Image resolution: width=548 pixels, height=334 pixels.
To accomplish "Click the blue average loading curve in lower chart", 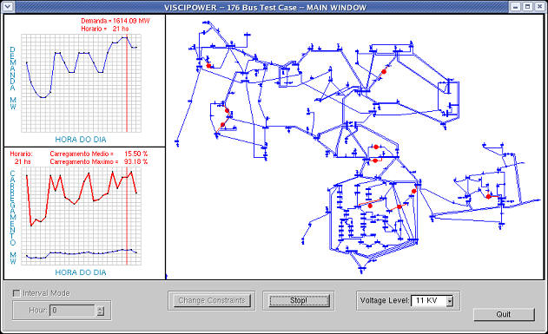I will pyautogui.click(x=82, y=253).
